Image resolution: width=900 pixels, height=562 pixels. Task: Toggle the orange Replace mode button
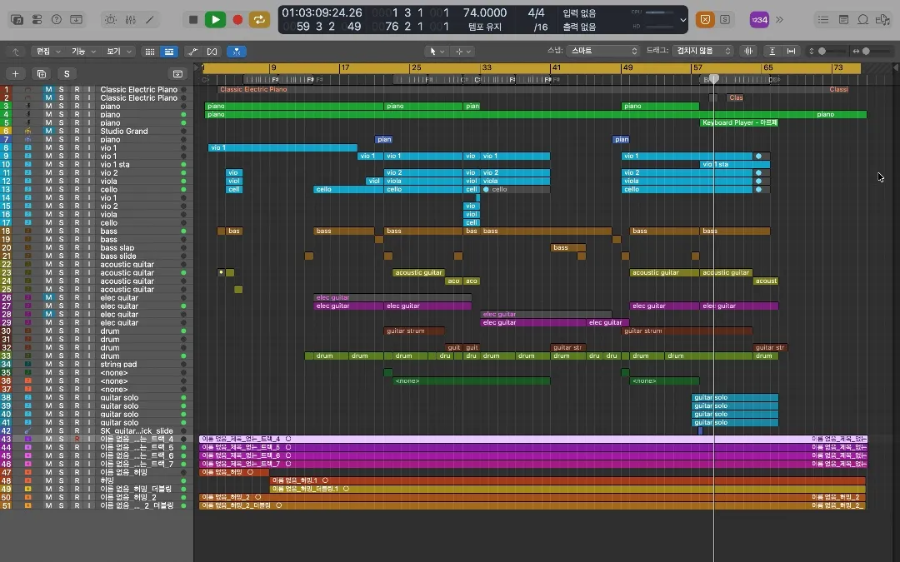click(705, 19)
